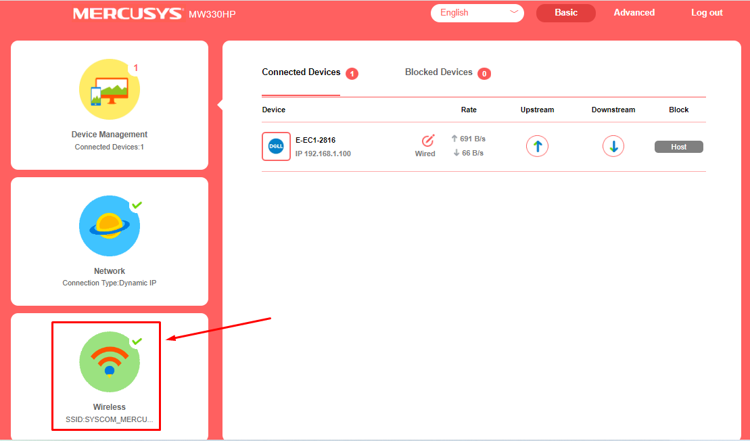Switch to the Blocked Devices tab
Viewport: 750px width, 441px height.
439,72
